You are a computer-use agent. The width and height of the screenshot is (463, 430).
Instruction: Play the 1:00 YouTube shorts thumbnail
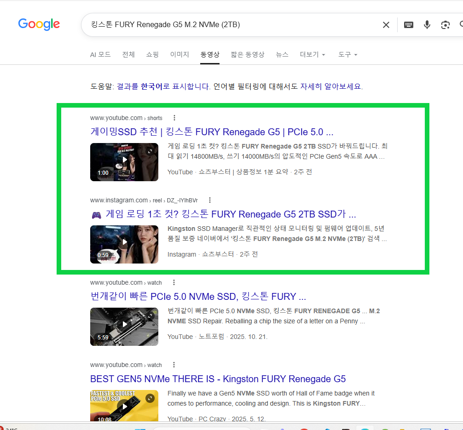[124, 162]
